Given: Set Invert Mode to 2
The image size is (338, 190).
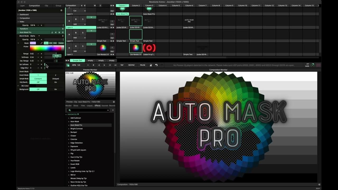Looking at the screenshot, I should (x=55, y=75).
